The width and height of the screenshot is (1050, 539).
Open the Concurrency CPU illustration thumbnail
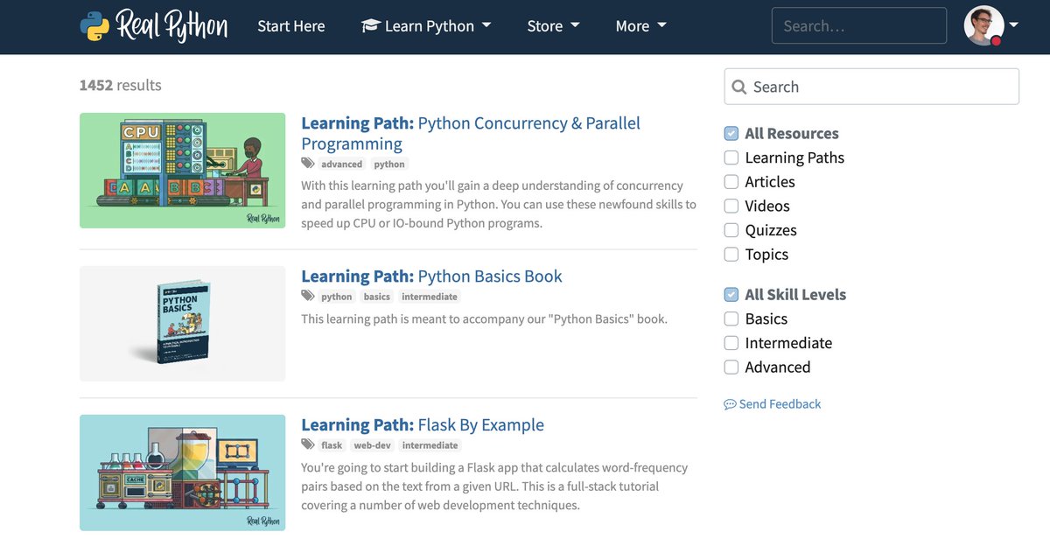click(183, 171)
